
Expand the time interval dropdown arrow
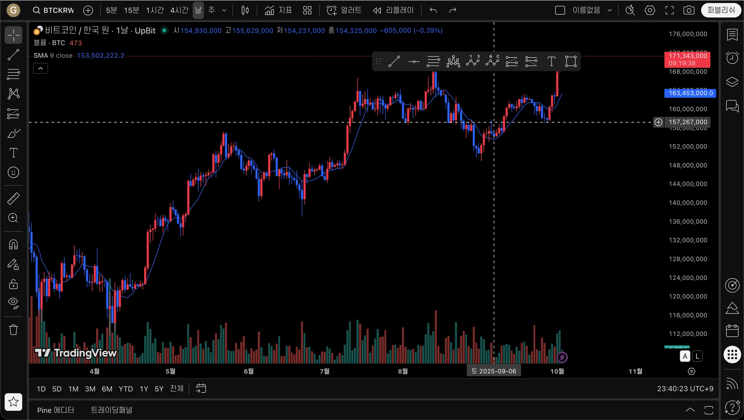click(x=224, y=10)
